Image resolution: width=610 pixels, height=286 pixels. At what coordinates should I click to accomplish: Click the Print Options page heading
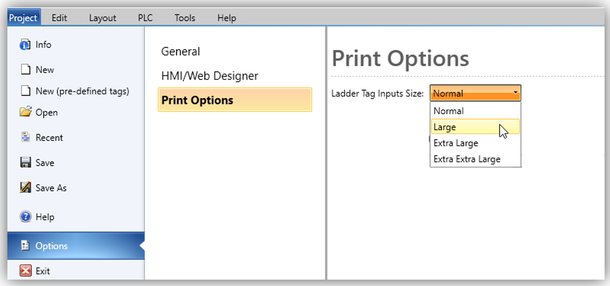[401, 59]
